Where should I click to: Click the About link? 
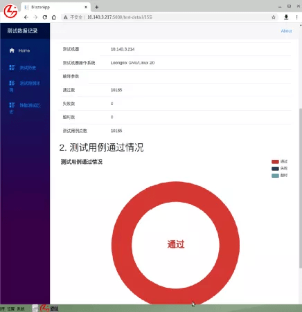(286, 31)
